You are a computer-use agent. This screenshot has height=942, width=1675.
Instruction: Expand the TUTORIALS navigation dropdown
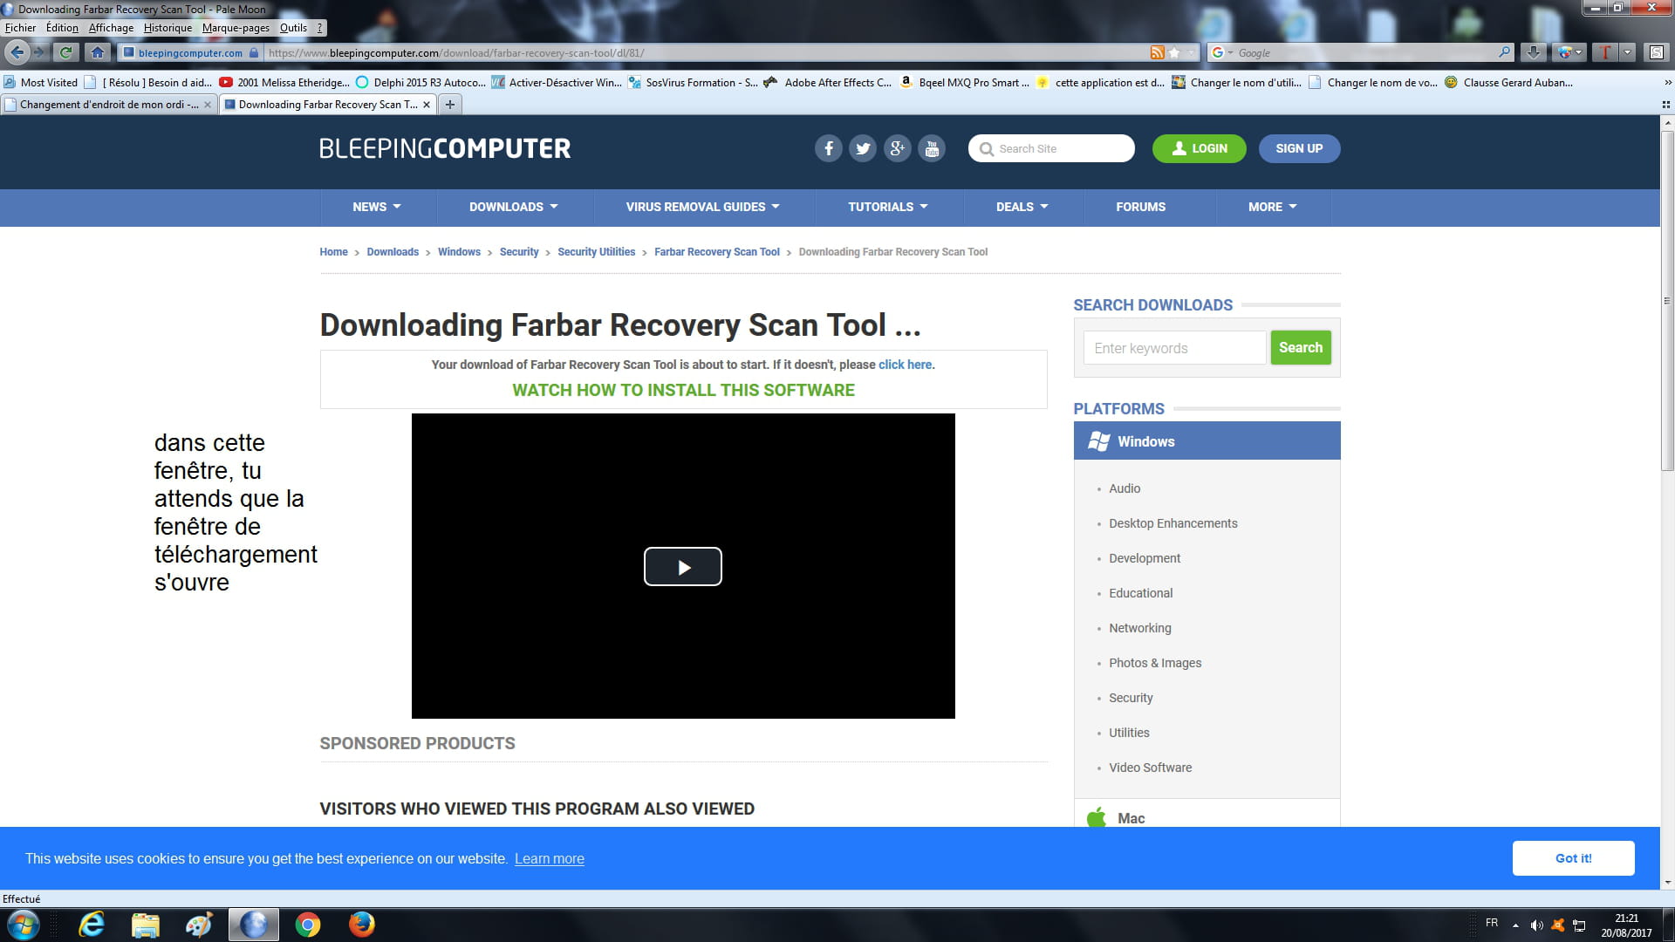pyautogui.click(x=888, y=207)
